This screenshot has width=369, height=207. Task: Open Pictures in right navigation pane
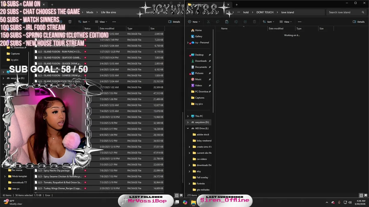199,73
